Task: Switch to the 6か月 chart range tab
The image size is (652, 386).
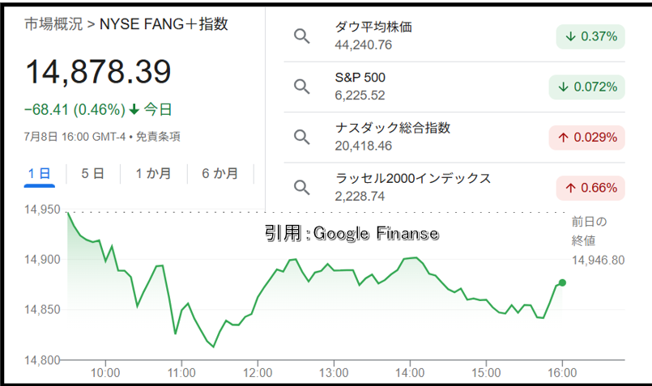Action: [x=220, y=174]
